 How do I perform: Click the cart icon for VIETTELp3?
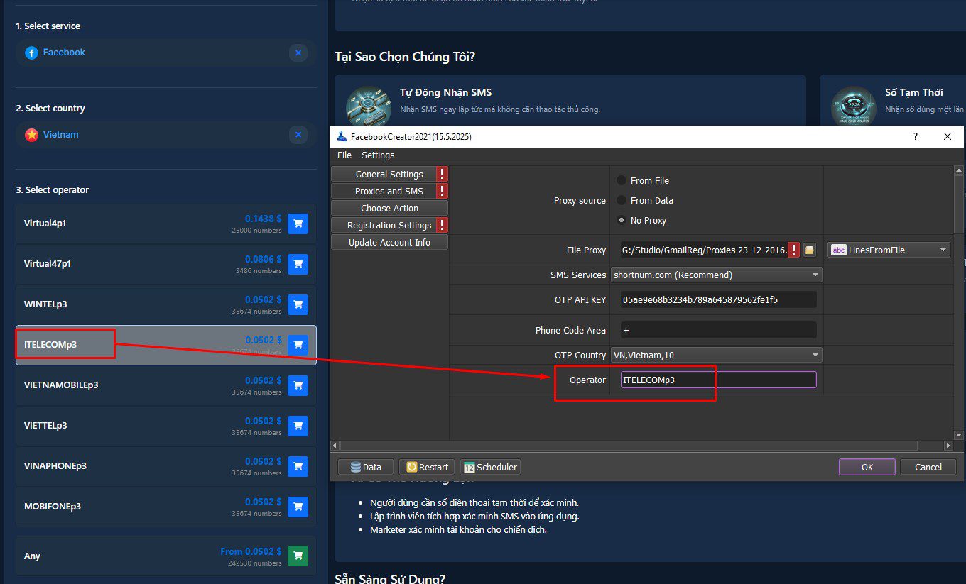[298, 426]
